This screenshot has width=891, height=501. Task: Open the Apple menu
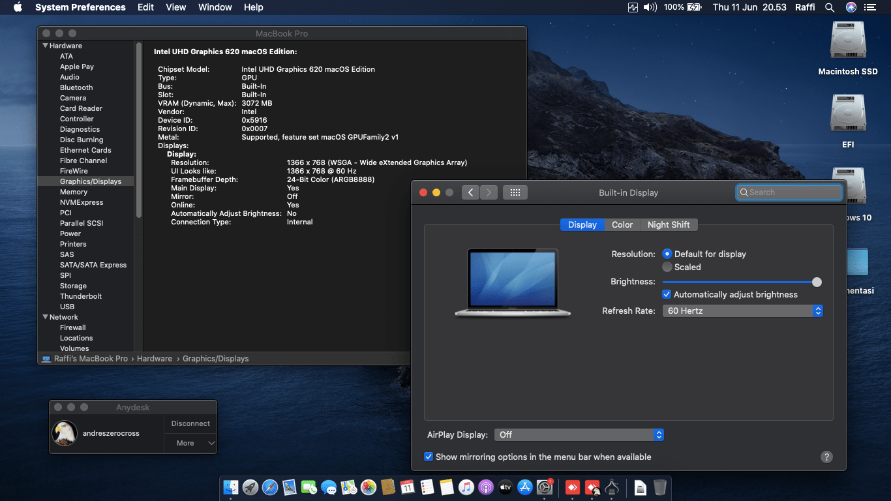(x=18, y=7)
